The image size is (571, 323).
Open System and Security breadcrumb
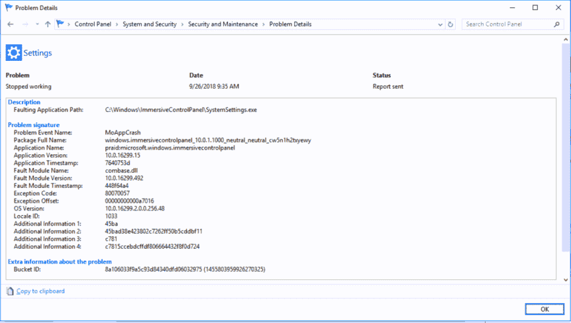(x=149, y=24)
